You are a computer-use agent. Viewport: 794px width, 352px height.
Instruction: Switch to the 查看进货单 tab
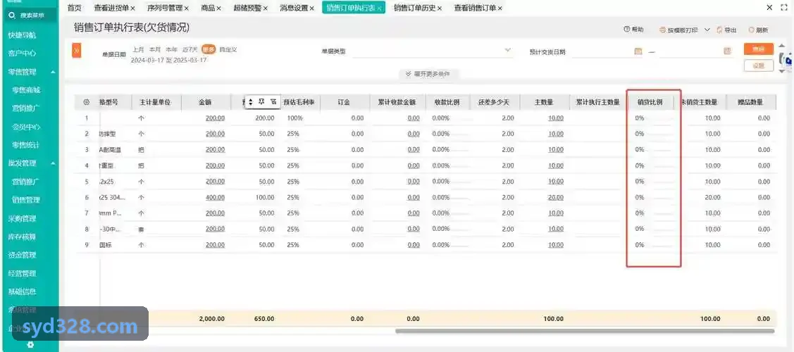coord(111,8)
